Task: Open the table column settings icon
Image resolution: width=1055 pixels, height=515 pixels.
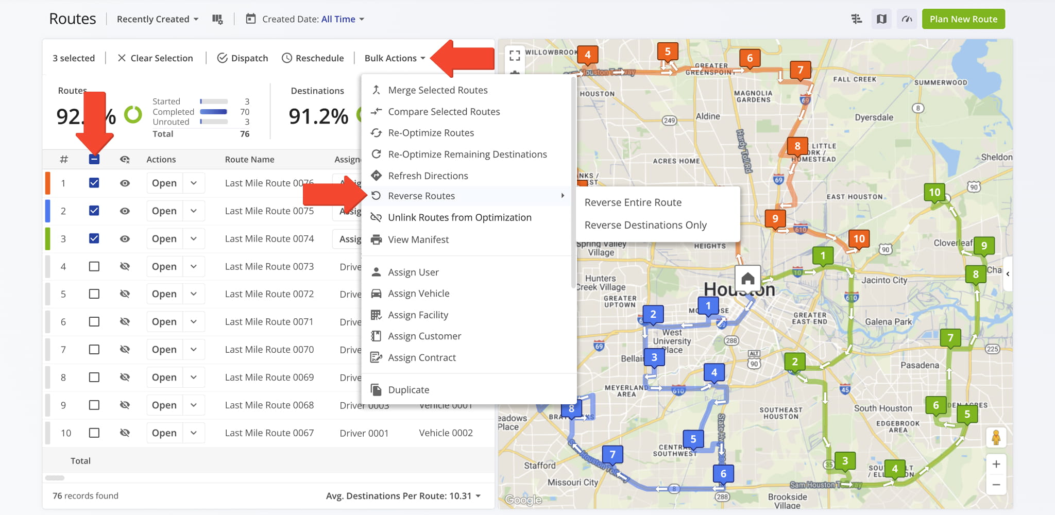Action: pyautogui.click(x=217, y=19)
